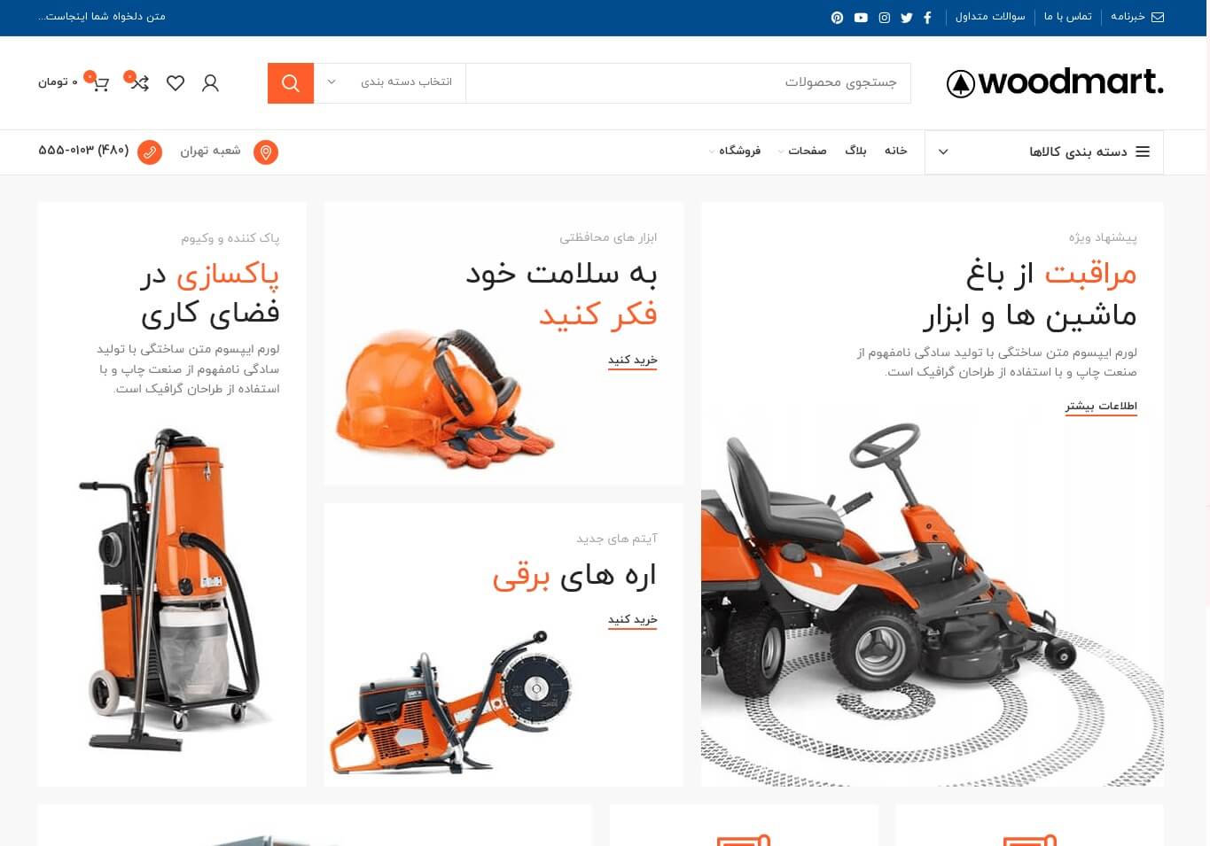Screen dimensions: 1210x846
Task: Go to the بلاگ menu item
Action: click(855, 151)
